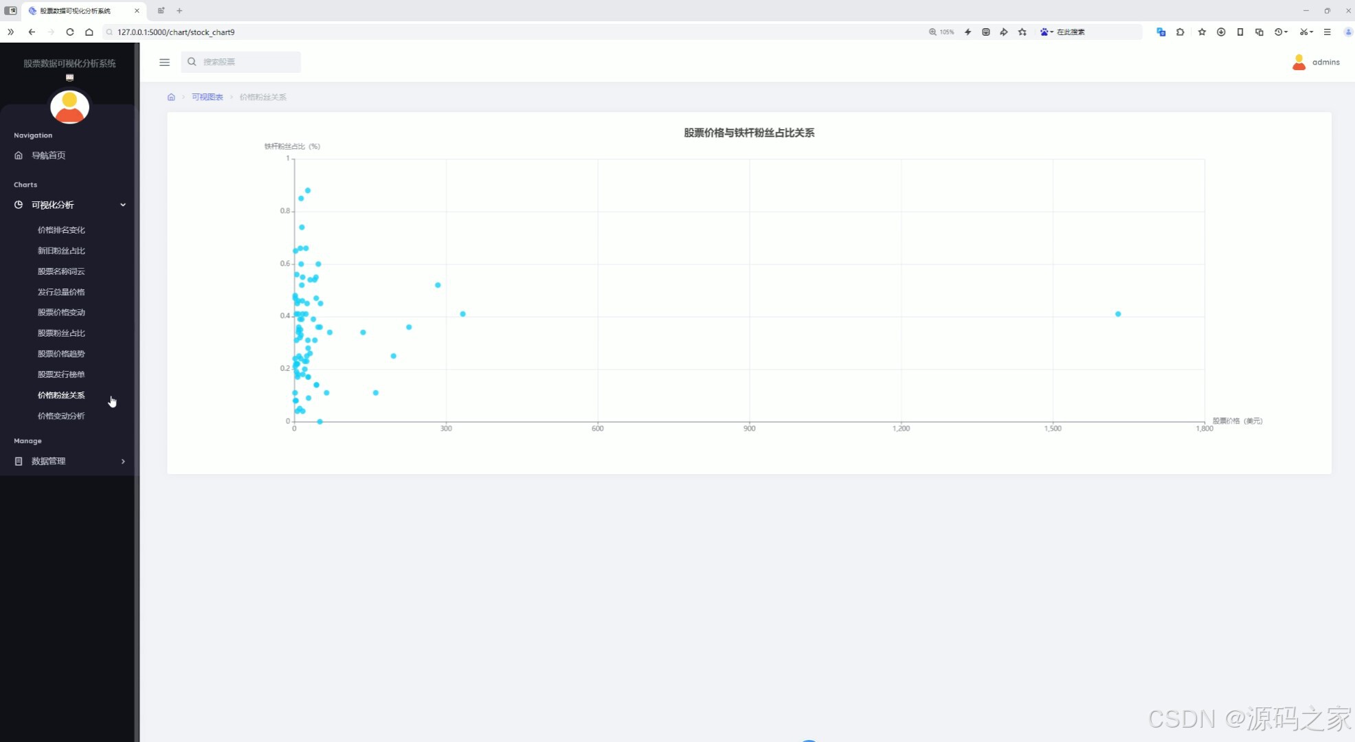The image size is (1355, 742).
Task: Open 股票名称词云 chart page
Action: click(x=61, y=271)
